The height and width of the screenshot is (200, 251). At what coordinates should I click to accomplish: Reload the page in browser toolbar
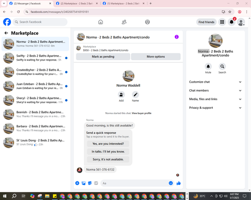click(x=19, y=12)
